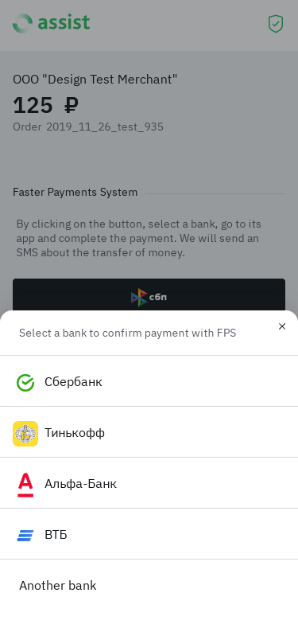Click the blue VTB striped logo
Image resolution: width=298 pixels, height=624 pixels.
click(25, 535)
